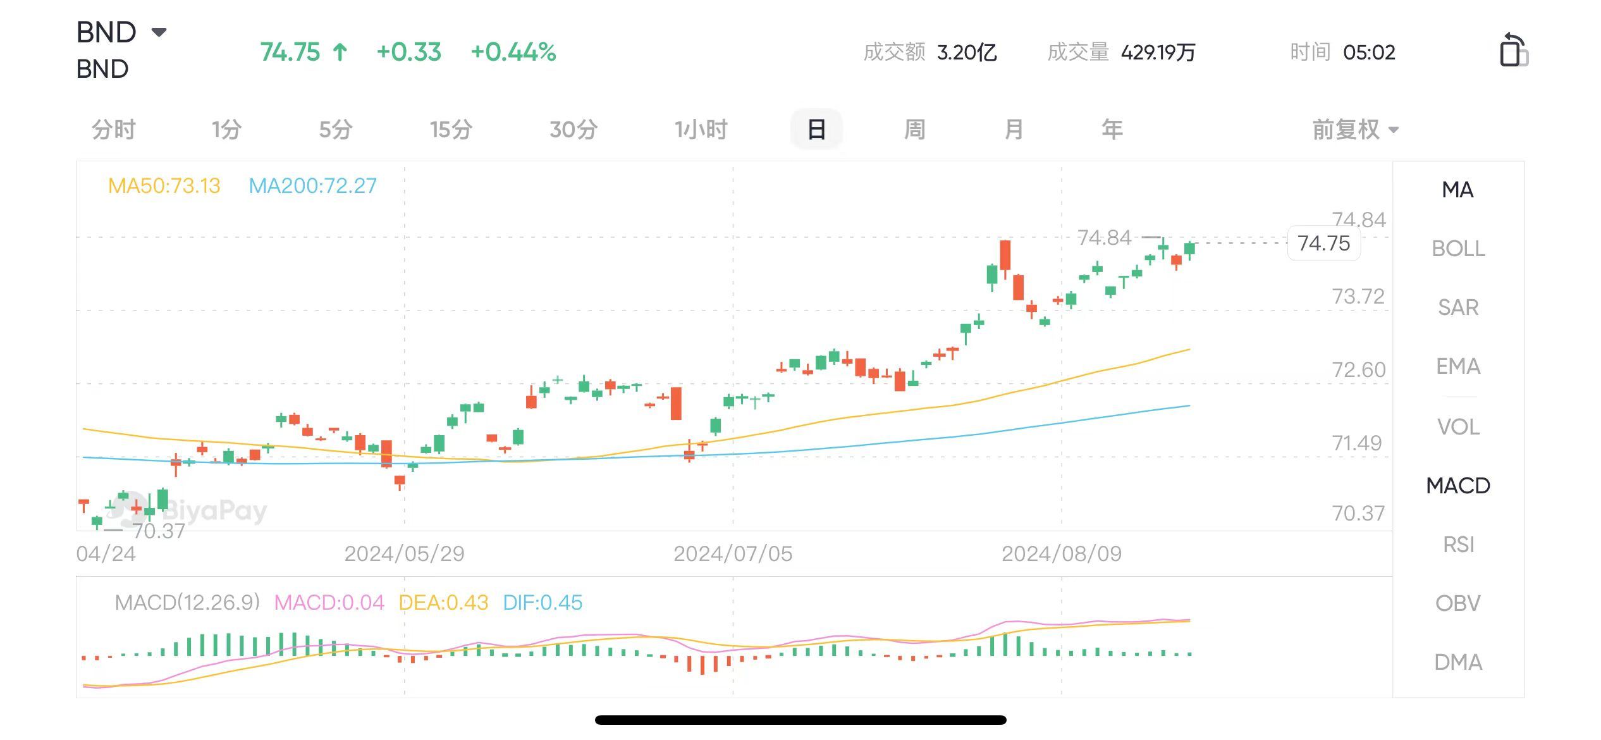The height and width of the screenshot is (740, 1601).
Task: Tap the 73.72 price axis label
Action: point(1358,296)
